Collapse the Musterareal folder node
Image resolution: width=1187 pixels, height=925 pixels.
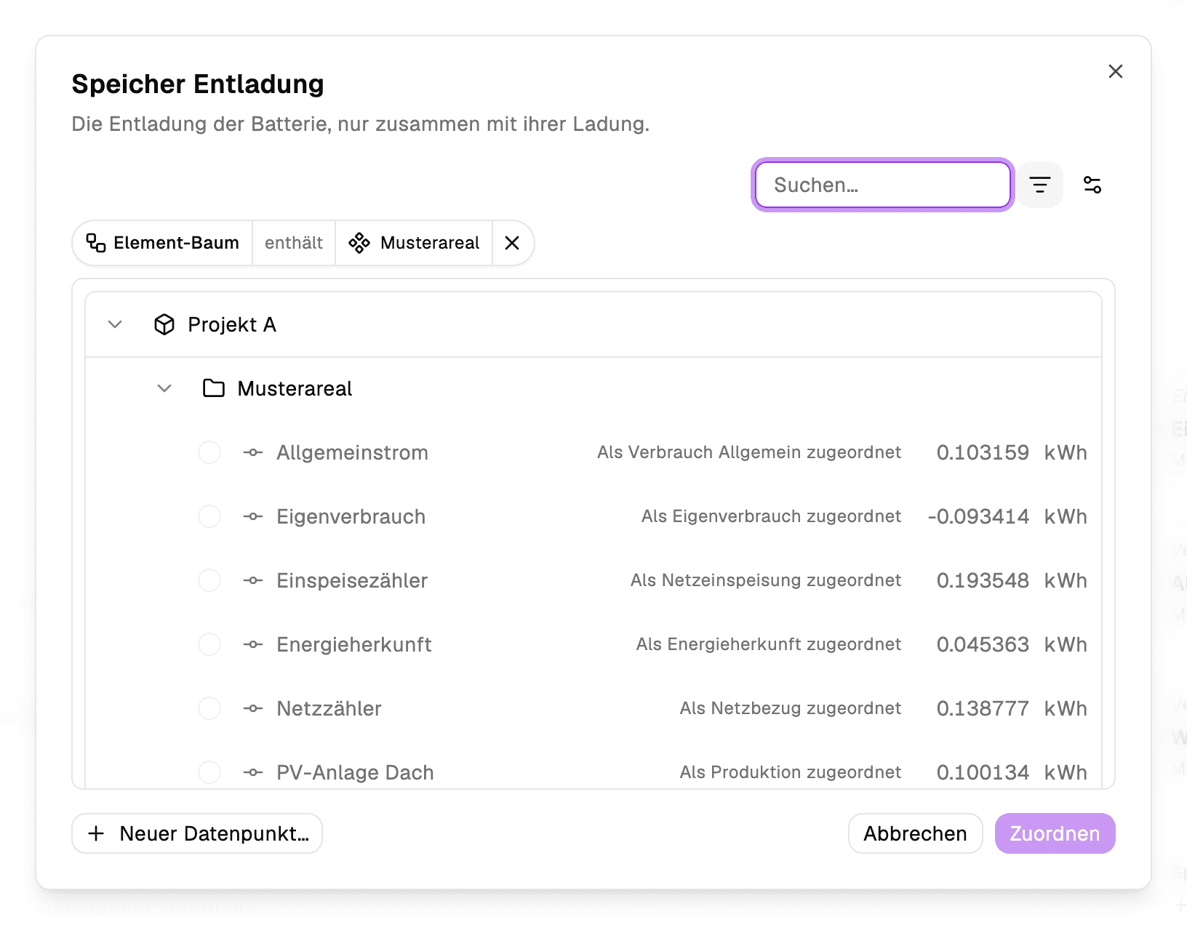pos(164,388)
